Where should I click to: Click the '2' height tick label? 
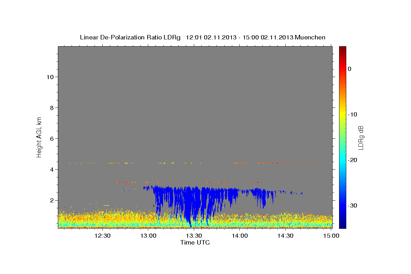point(52,200)
